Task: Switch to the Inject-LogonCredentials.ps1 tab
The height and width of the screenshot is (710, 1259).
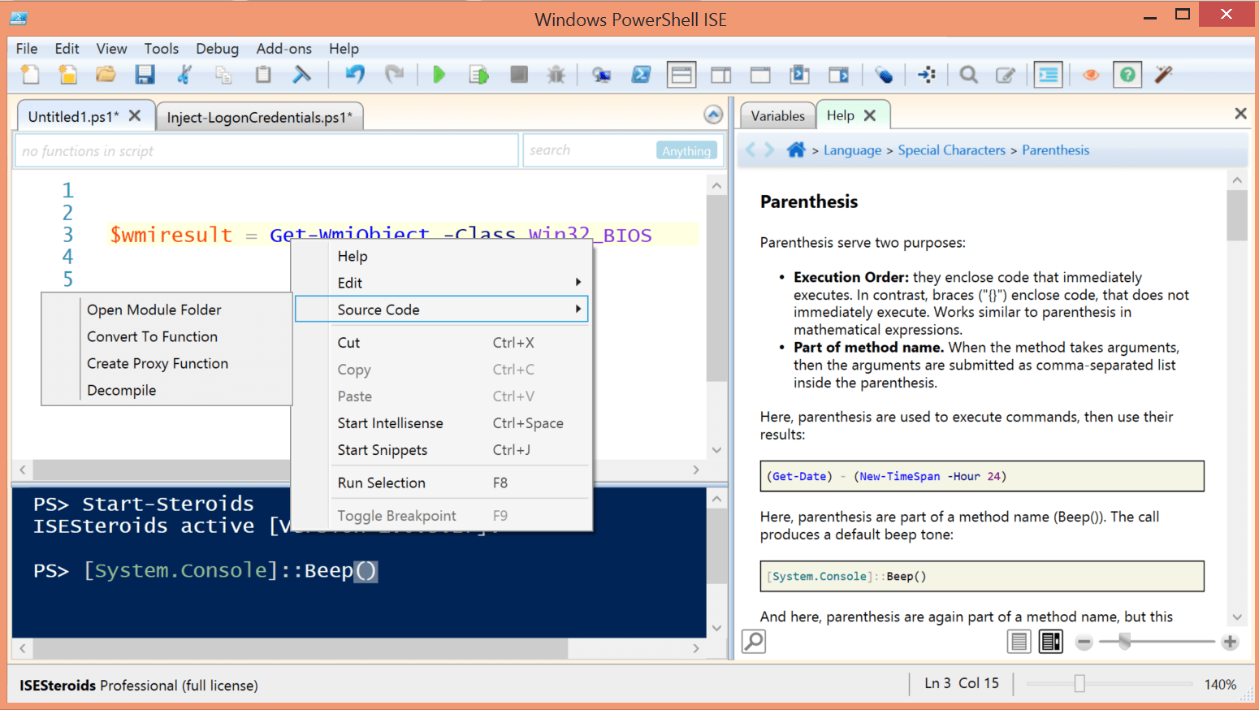Action: (x=259, y=117)
